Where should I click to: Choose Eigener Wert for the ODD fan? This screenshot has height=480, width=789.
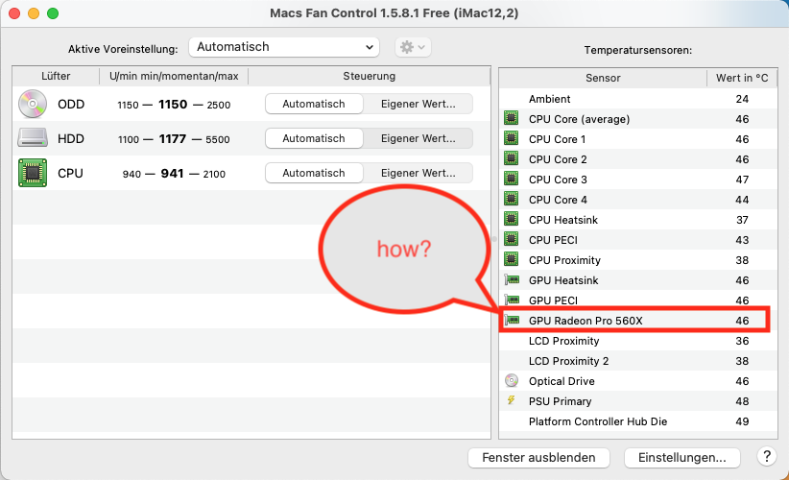pyautogui.click(x=418, y=104)
